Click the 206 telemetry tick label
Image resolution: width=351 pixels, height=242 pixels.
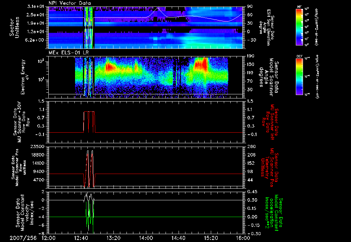(251, 155)
